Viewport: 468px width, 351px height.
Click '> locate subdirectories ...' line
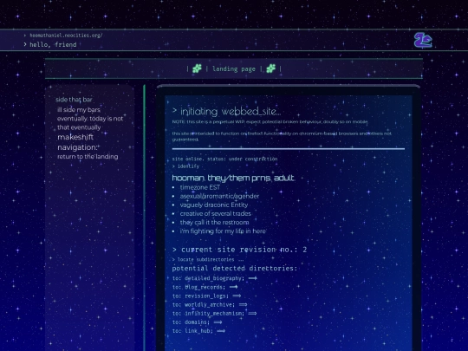208,259
